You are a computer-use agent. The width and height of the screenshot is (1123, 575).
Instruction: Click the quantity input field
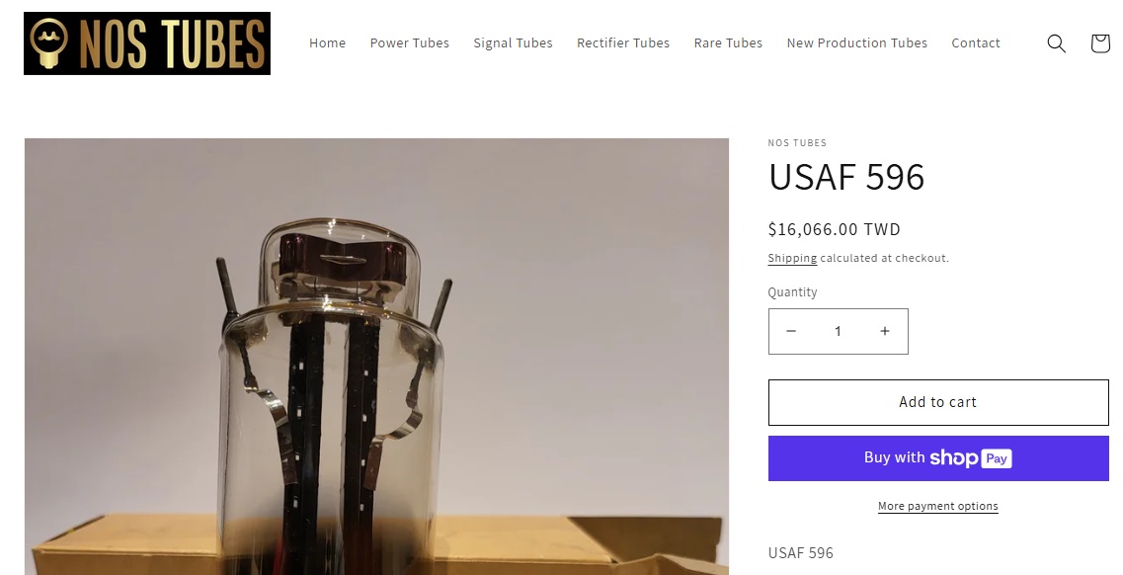point(838,331)
